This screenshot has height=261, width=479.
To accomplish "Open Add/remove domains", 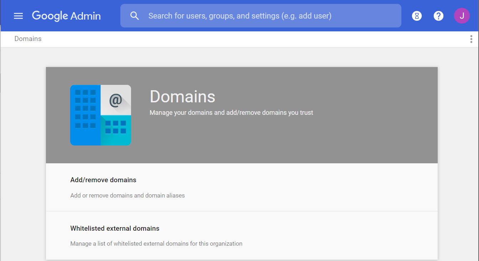I will [x=242, y=188].
